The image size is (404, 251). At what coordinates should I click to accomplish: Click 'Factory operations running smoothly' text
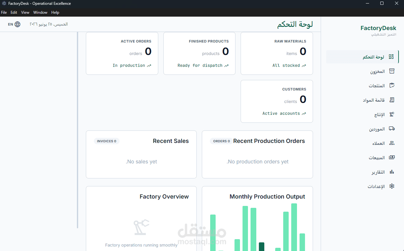(x=141, y=245)
